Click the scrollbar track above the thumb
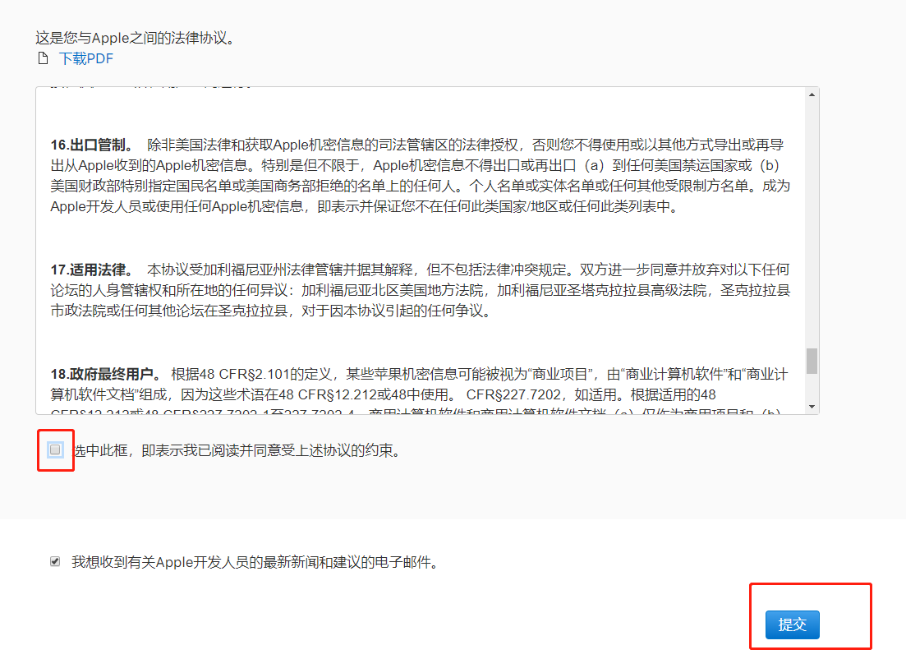Image resolution: width=906 pixels, height=659 pixels. [812, 222]
